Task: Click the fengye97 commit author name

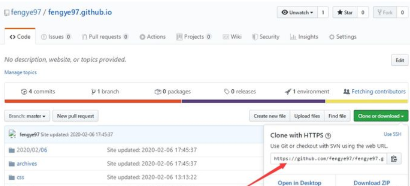Action: (x=30, y=134)
